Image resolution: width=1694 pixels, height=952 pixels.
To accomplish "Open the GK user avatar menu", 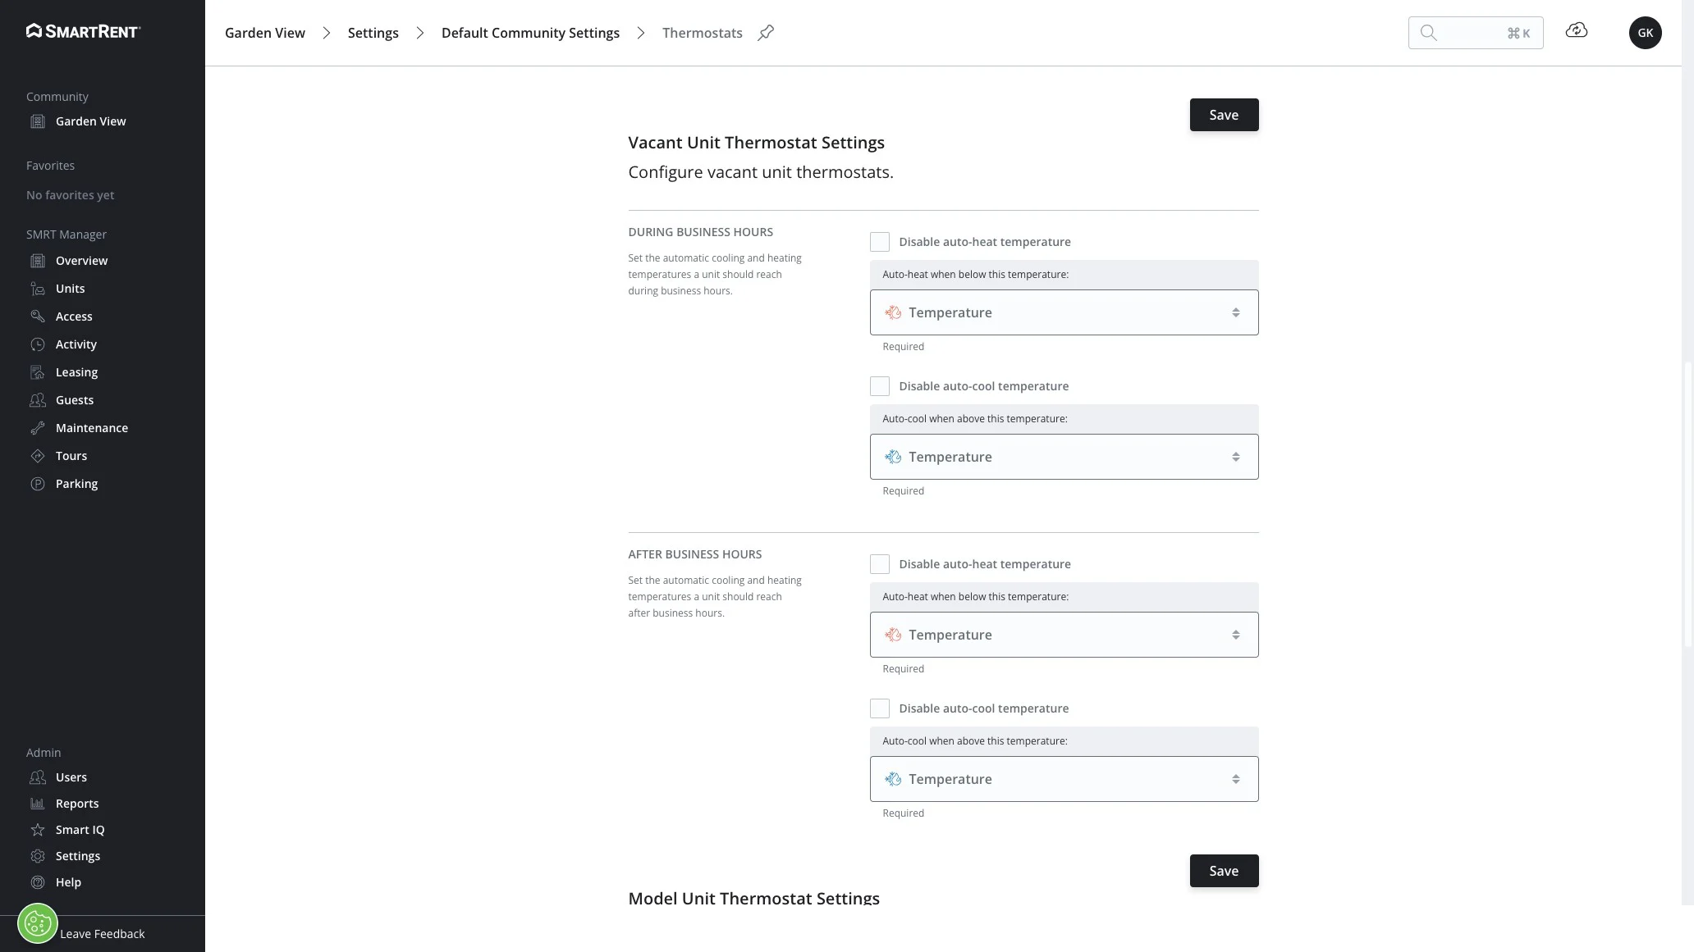I will pyautogui.click(x=1646, y=33).
